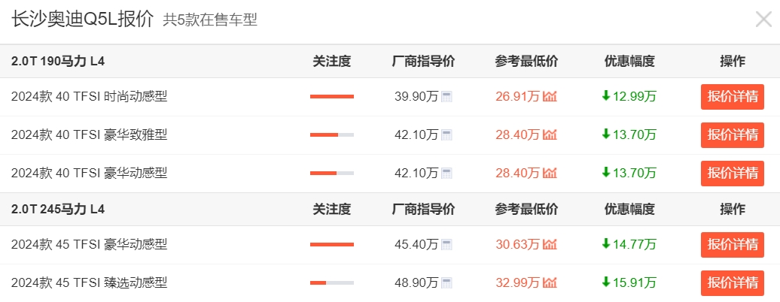The image size is (780, 302).
Task: Click the 2.0T 245马力 L4 group header
Action: pos(58,210)
